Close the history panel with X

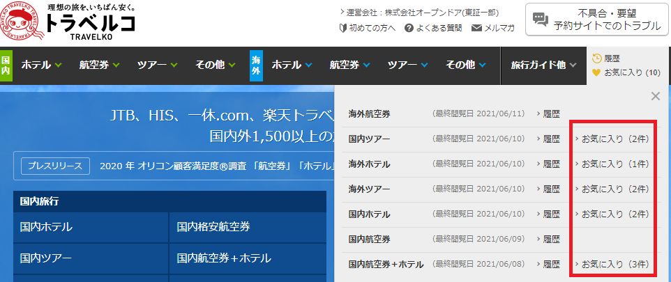pyautogui.click(x=655, y=96)
